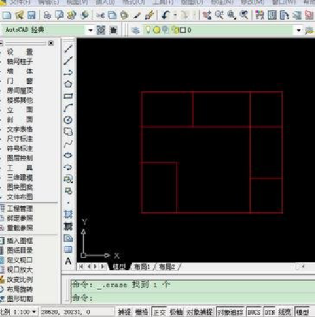Click the layer color swatch box

(x=183, y=30)
